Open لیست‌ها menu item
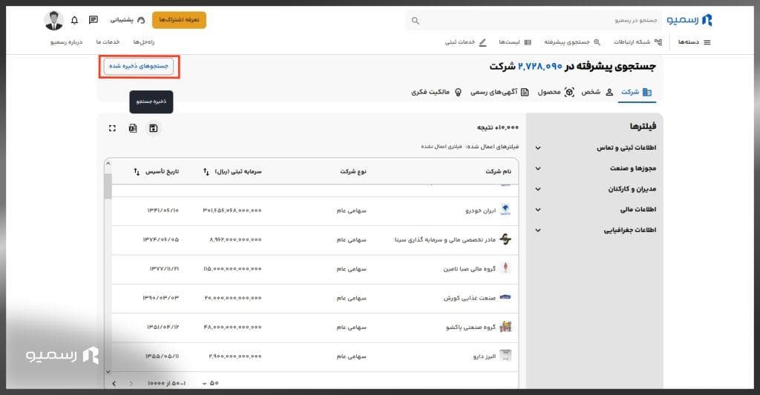Viewport: 760px width, 395px height. click(x=515, y=42)
